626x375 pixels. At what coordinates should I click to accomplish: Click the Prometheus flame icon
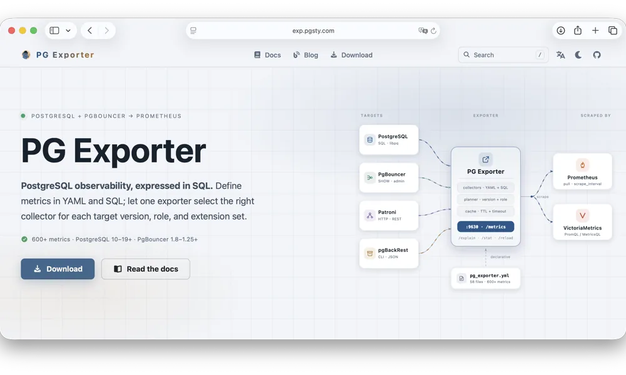coord(582,164)
